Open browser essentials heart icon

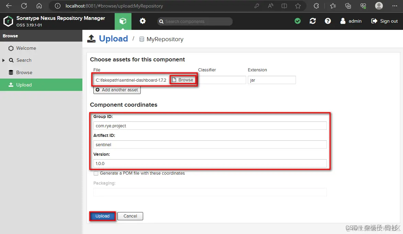363,5
